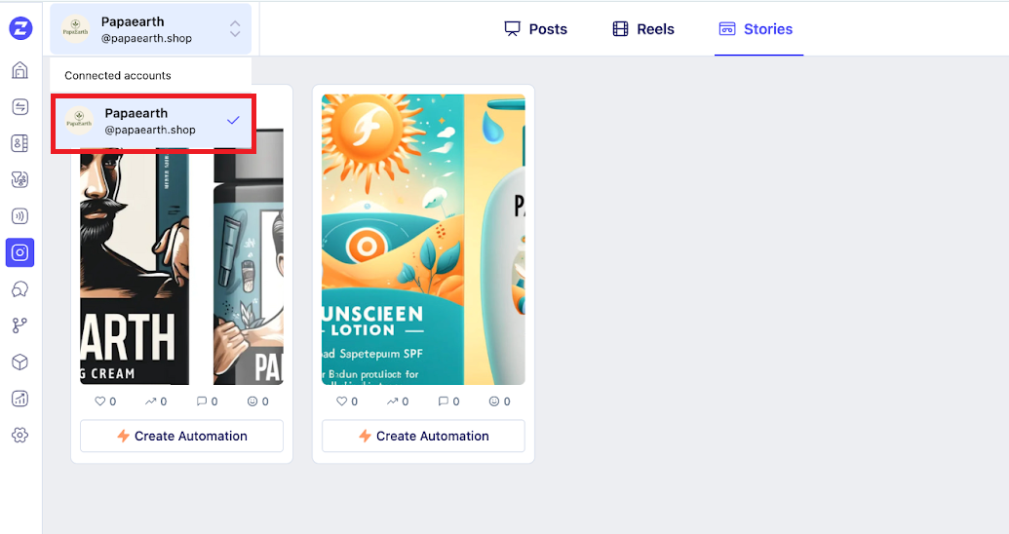Screen dimensions: 1009x534
Task: Select Papaearth under Connected accounts
Action: point(153,121)
